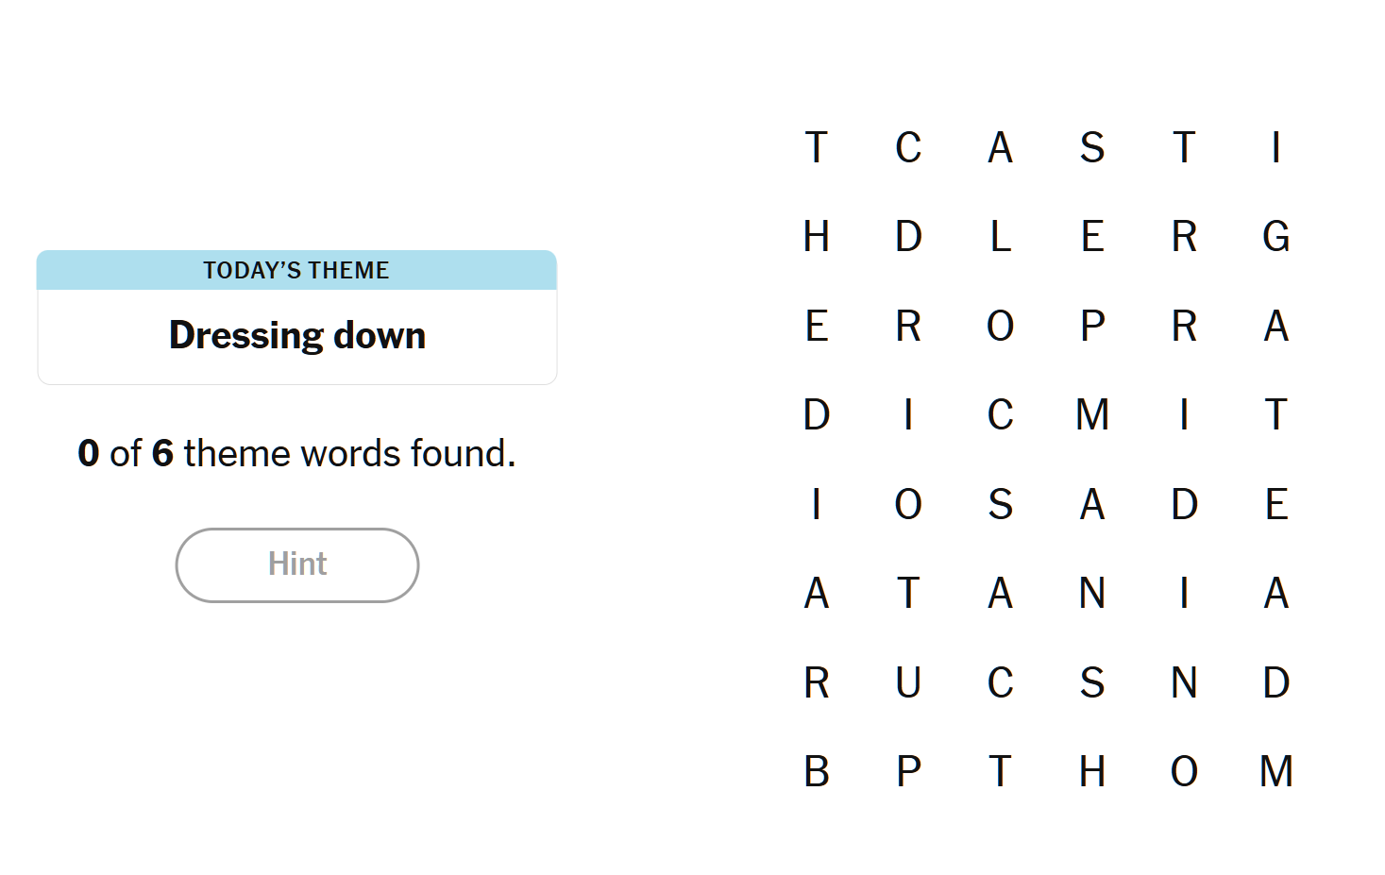This screenshot has width=1385, height=875.
Task: Select the P between O and R
Action: [1092, 326]
